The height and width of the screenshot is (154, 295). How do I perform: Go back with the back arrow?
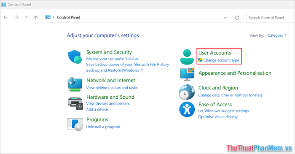coord(5,17)
